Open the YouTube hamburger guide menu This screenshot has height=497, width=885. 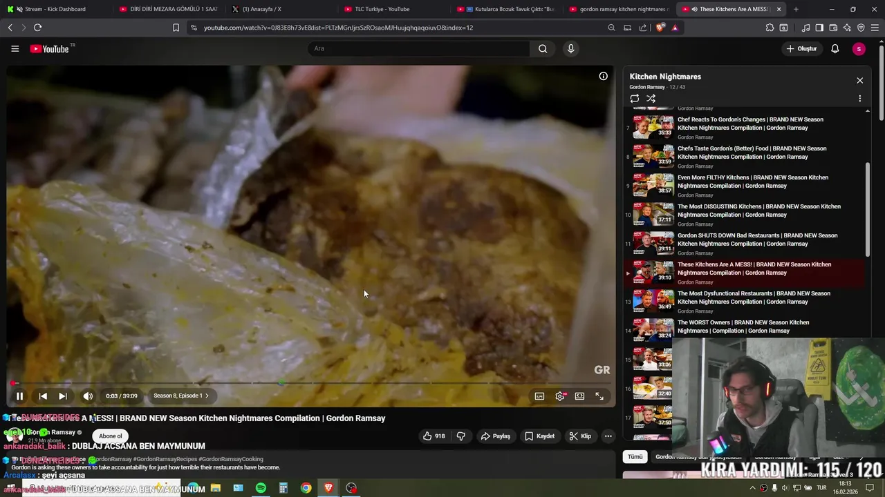[x=15, y=48]
